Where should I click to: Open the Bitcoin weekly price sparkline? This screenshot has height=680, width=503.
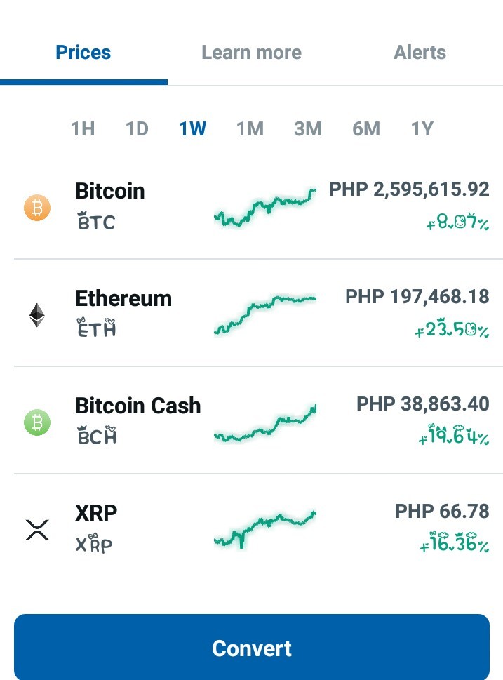click(x=265, y=208)
